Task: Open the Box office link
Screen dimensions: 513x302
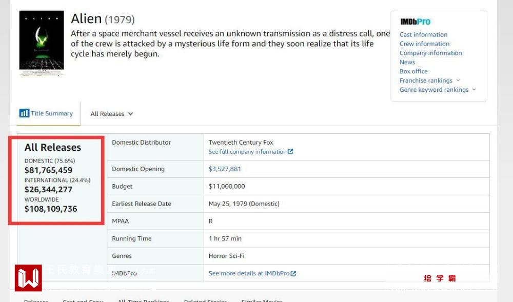Action: tap(413, 71)
